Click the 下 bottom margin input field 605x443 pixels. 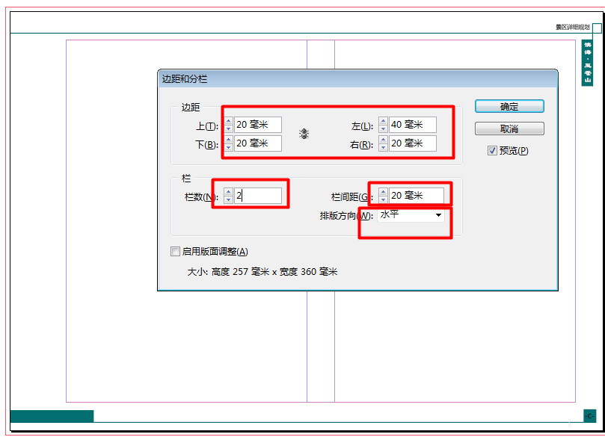point(258,143)
